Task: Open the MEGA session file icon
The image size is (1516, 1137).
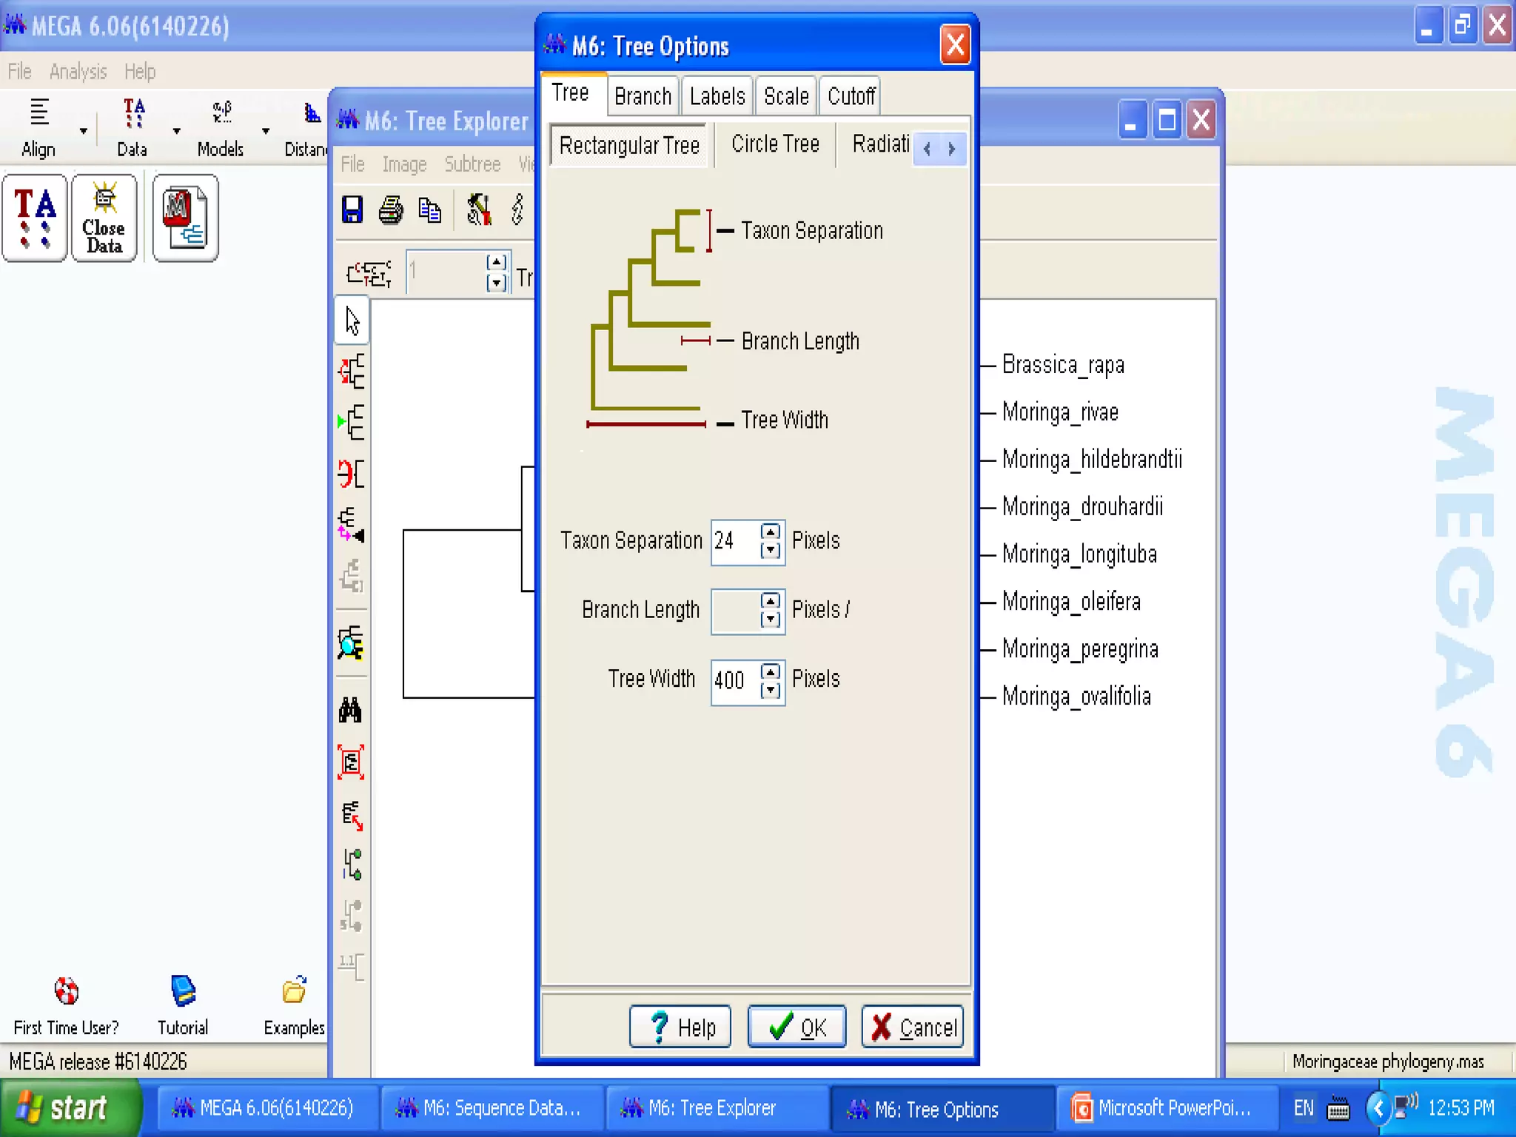Action: point(185,218)
